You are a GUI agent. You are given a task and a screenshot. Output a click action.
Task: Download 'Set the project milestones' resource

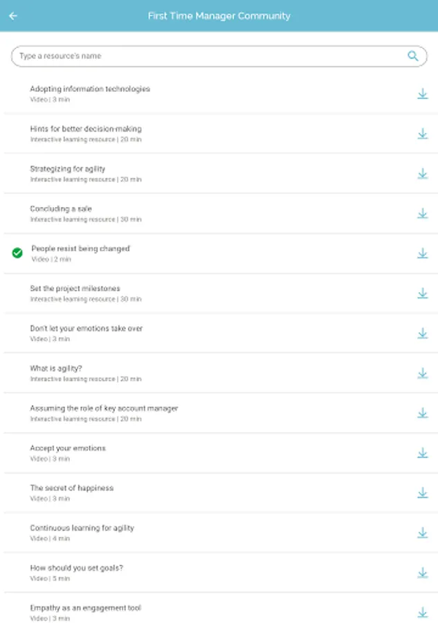[423, 294]
